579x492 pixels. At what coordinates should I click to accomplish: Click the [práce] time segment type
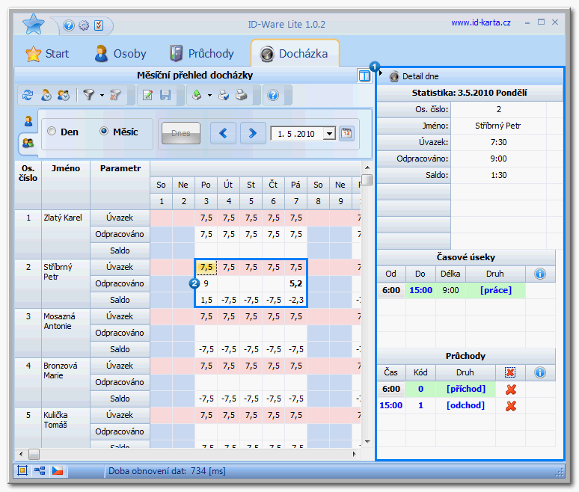click(495, 290)
